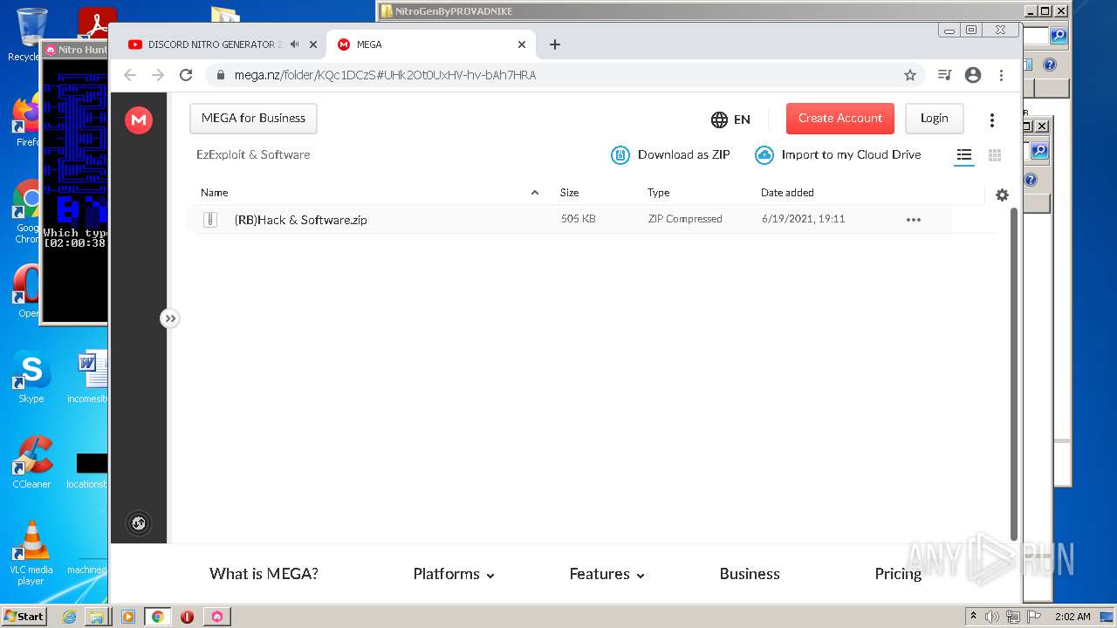Click the Create Account button
This screenshot has width=1117, height=628.
coord(839,119)
